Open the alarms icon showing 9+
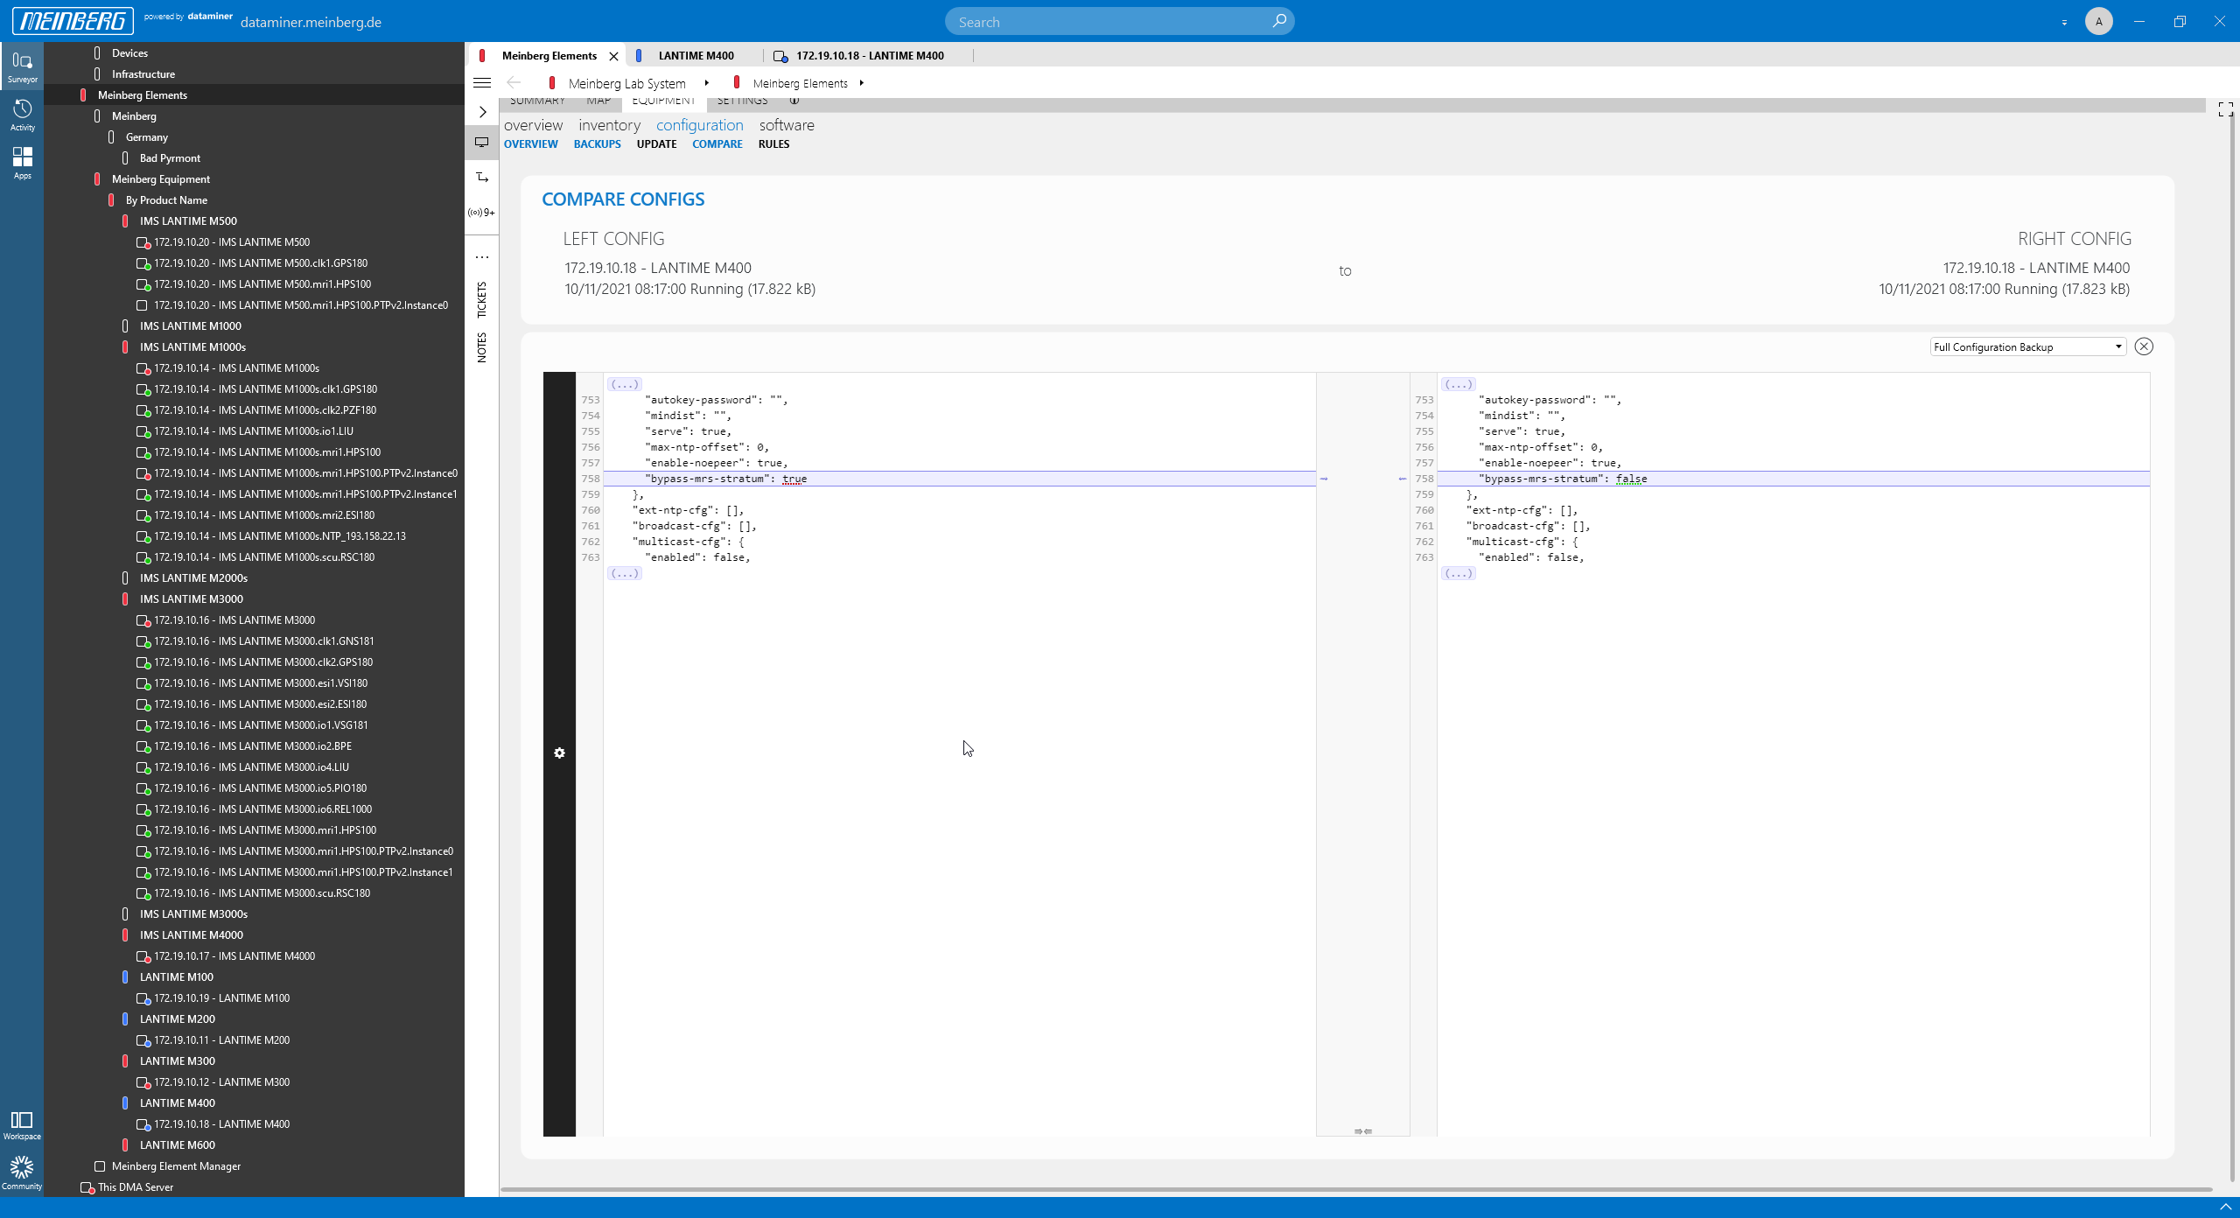Image resolution: width=2240 pixels, height=1218 pixels. 482,213
